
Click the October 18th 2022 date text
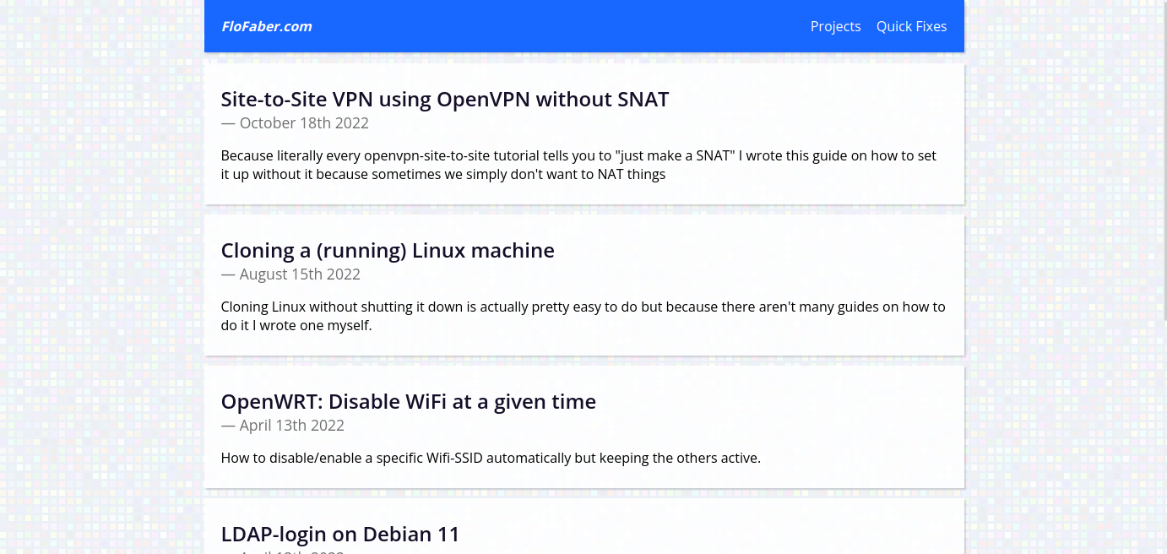tap(295, 123)
